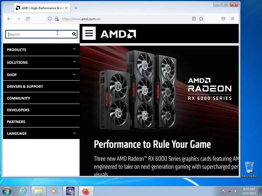Open Windows Explorer from the taskbar
Image resolution: width=262 pixels, height=196 pixels.
(x=39, y=191)
